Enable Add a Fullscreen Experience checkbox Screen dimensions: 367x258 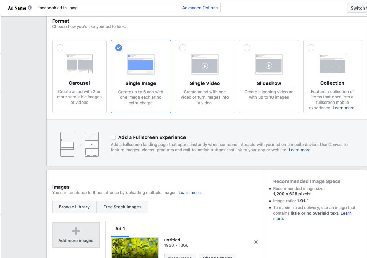(x=113, y=137)
